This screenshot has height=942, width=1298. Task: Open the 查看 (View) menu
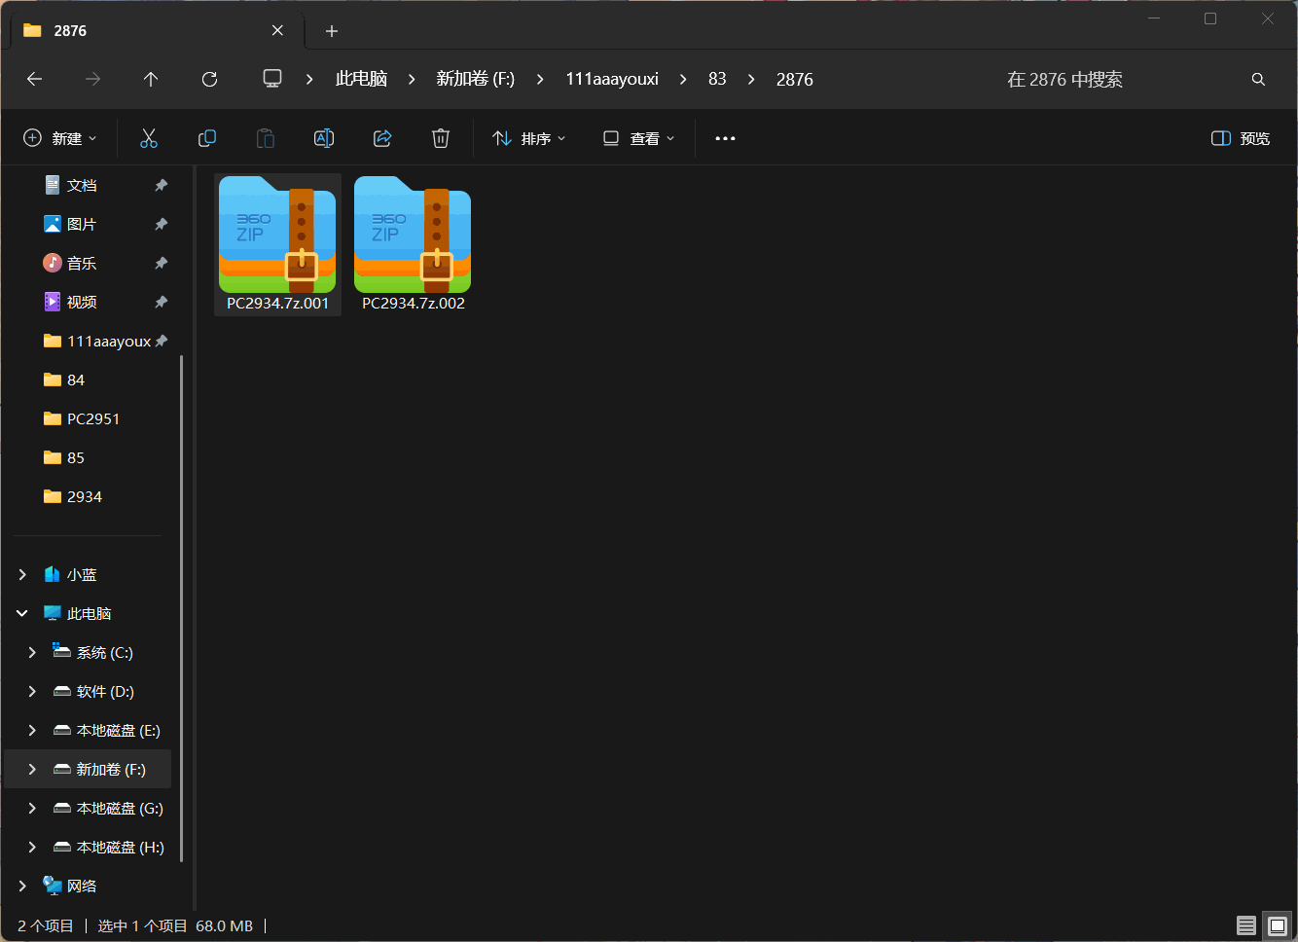(637, 137)
